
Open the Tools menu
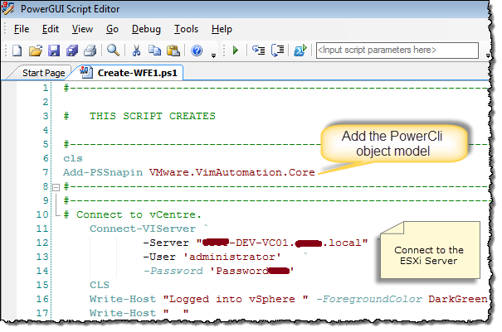coord(186,29)
